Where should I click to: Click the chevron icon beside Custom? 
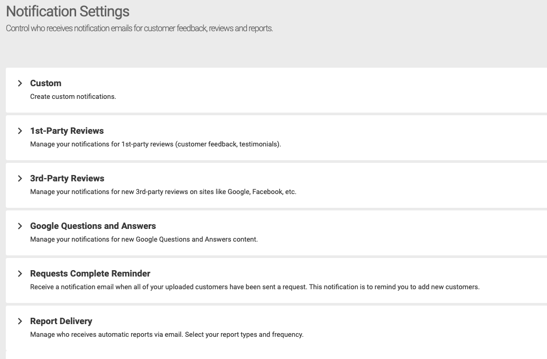click(x=20, y=83)
